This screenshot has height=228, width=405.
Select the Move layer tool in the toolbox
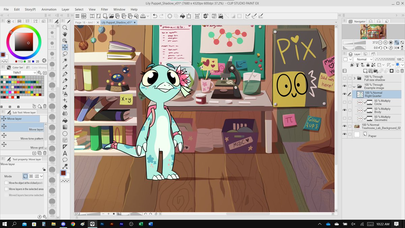(65, 47)
